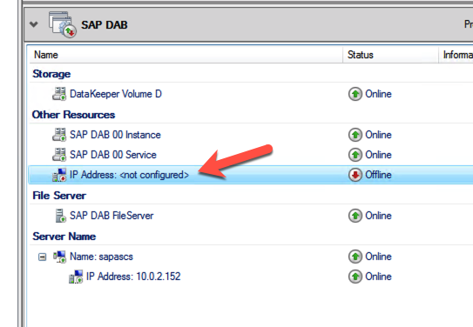Collapse the SAP DAB role header chevron

(34, 24)
